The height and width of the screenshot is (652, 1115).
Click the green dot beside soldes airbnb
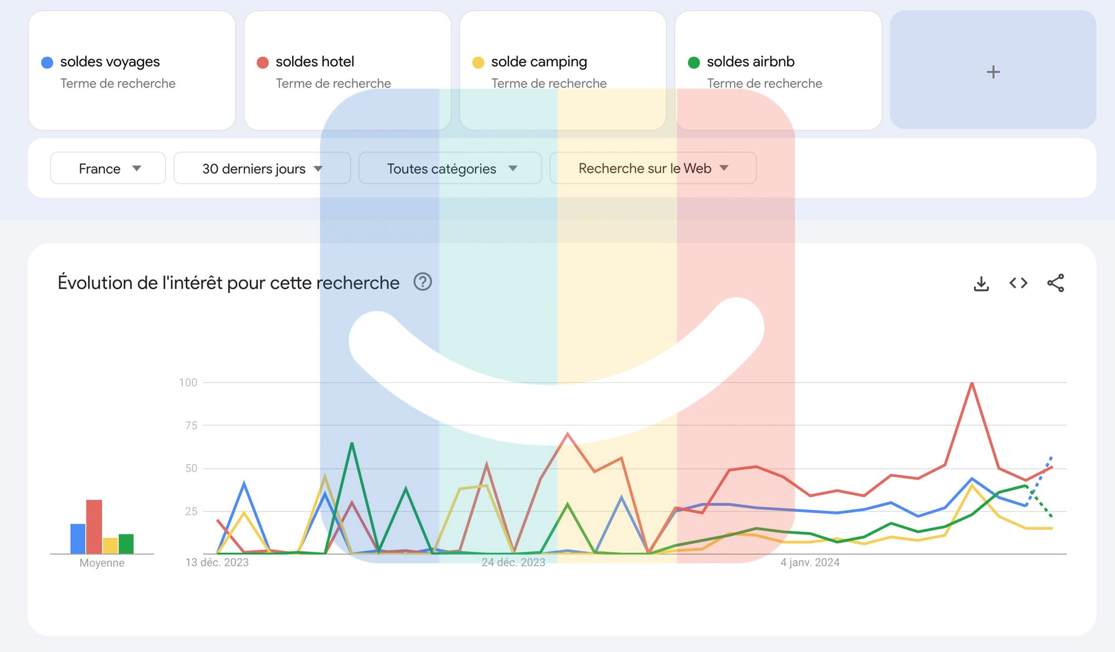(x=694, y=62)
